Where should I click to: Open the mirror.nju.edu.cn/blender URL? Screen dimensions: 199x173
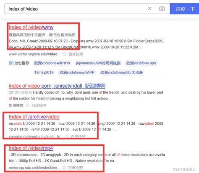pyautogui.click(x=34, y=168)
